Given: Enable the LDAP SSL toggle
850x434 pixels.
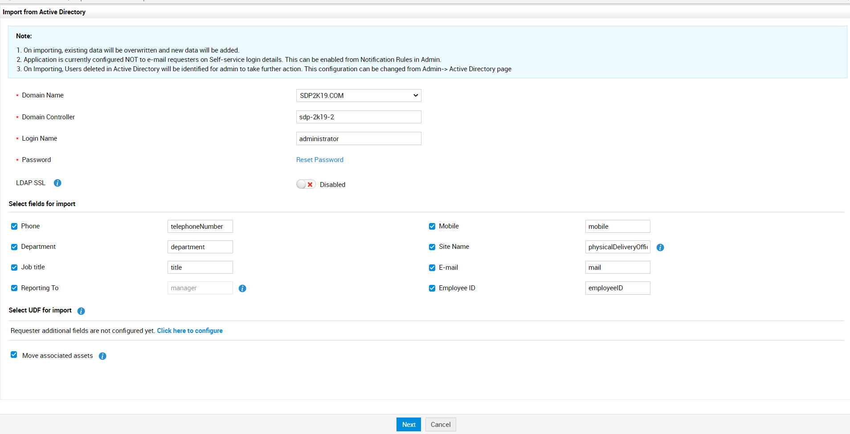Looking at the screenshot, I should (x=306, y=184).
